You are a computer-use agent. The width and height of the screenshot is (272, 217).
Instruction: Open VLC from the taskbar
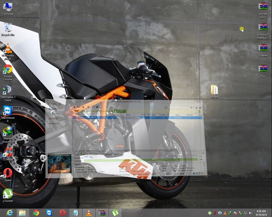89,213
